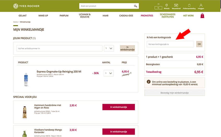Select the NL language option

(158, 8)
